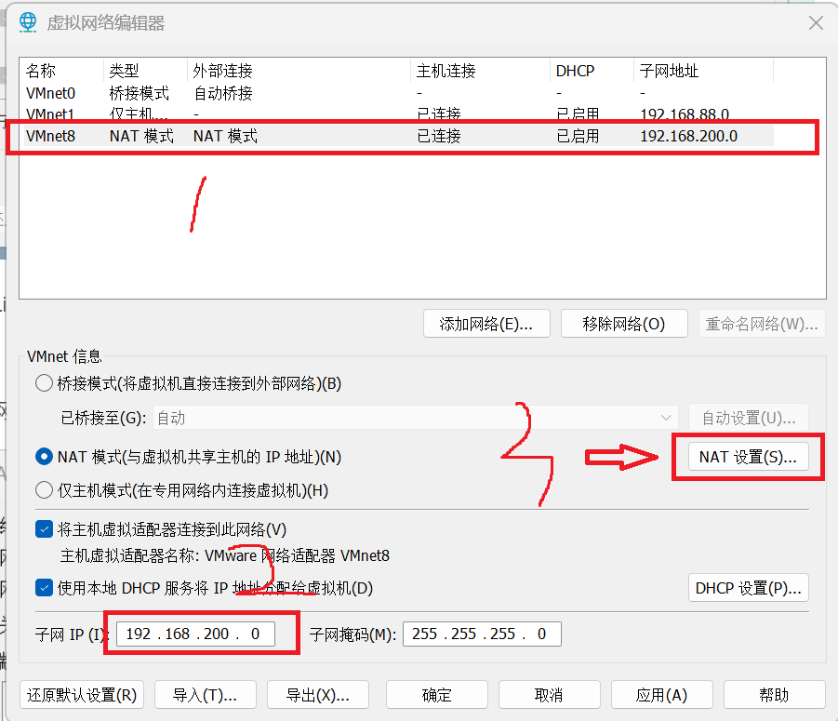This screenshot has width=838, height=721.
Task: Click the virtual network editor globe icon
Action: tap(27, 21)
